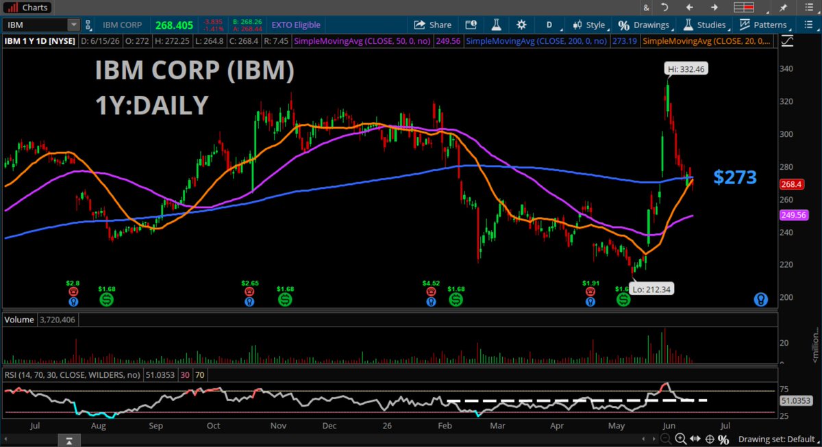Expand the symbol selector dropdown arrow
Screen dimensions: 822x447
(73, 25)
